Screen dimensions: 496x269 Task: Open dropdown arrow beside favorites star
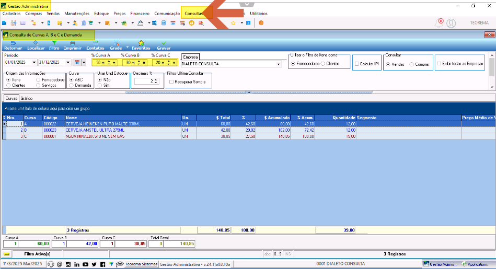point(241,23)
